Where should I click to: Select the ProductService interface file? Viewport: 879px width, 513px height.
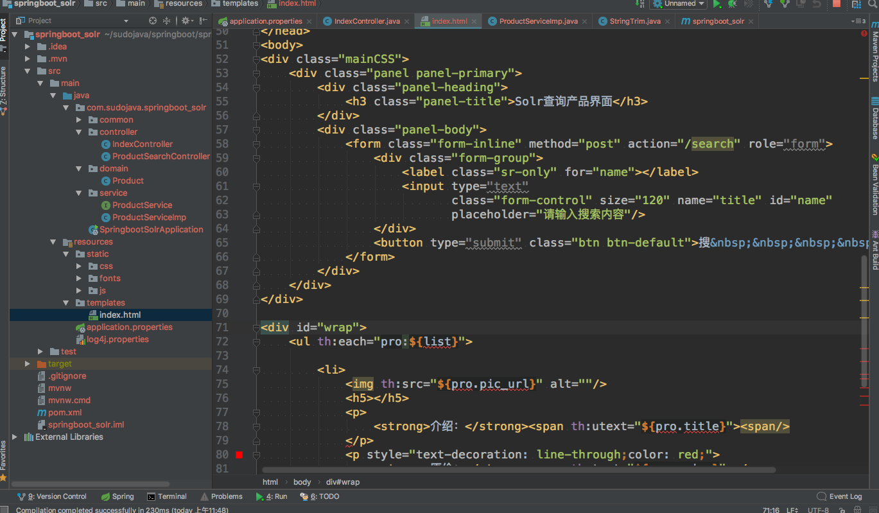tap(142, 205)
